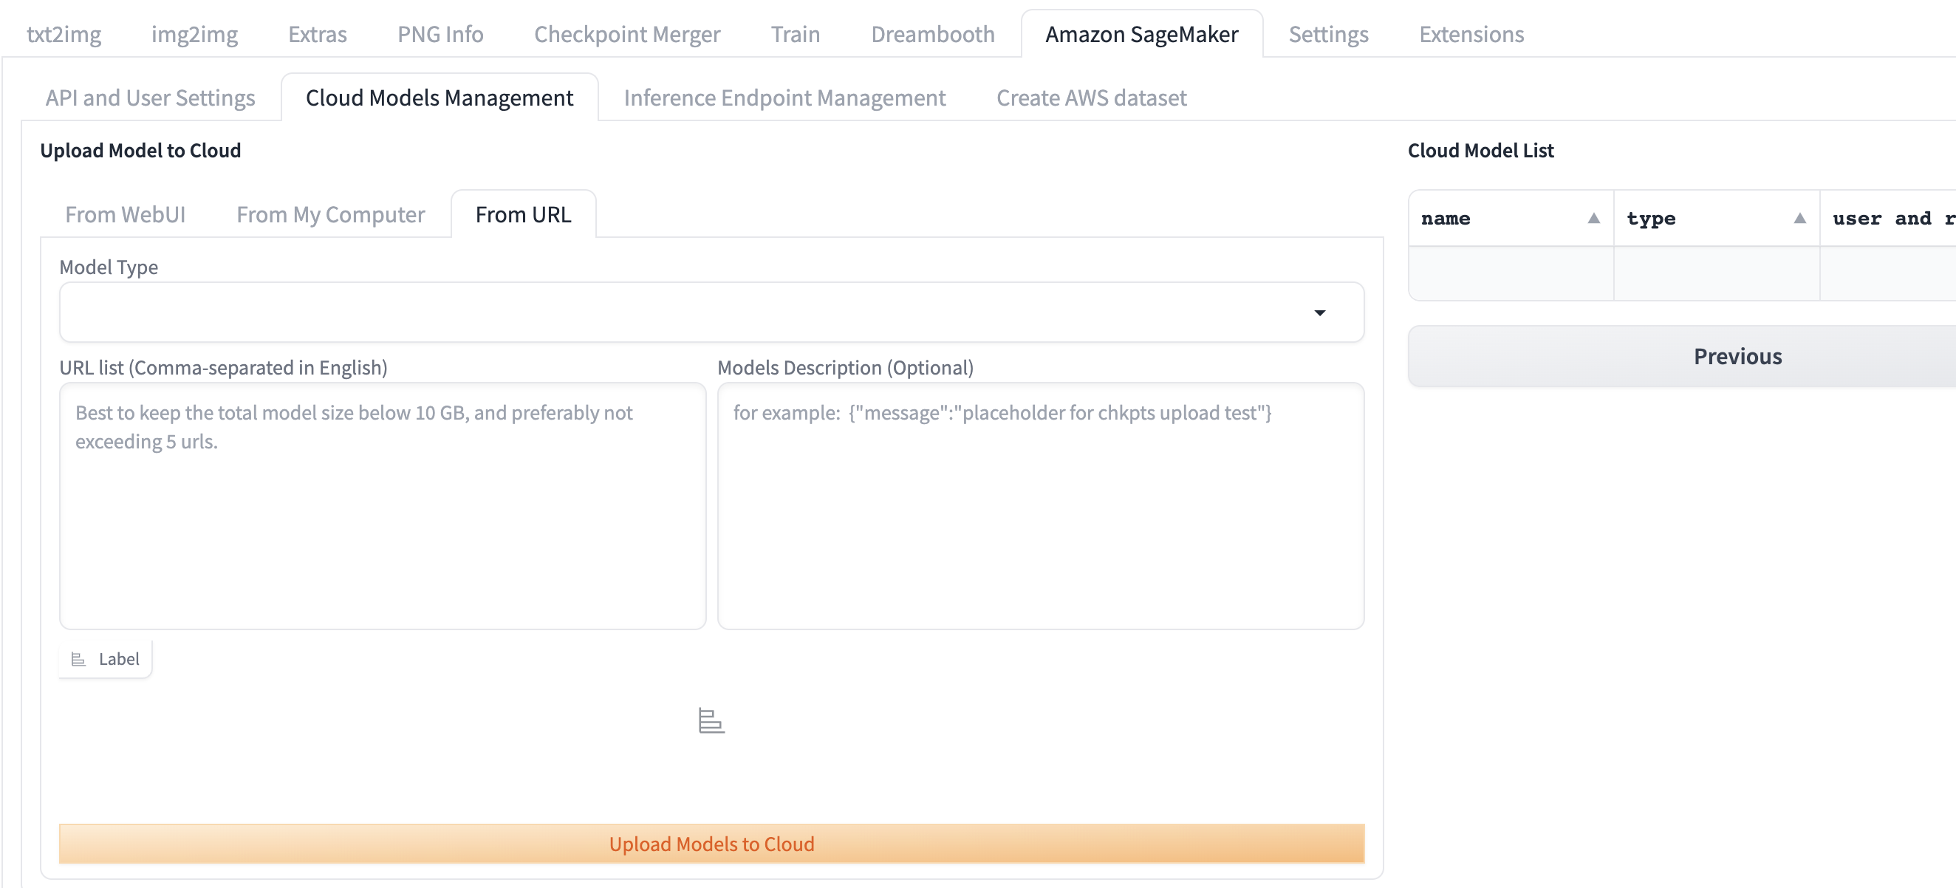Image resolution: width=1956 pixels, height=888 pixels.
Task: Open Model Type dropdown
Action: [1320, 312]
